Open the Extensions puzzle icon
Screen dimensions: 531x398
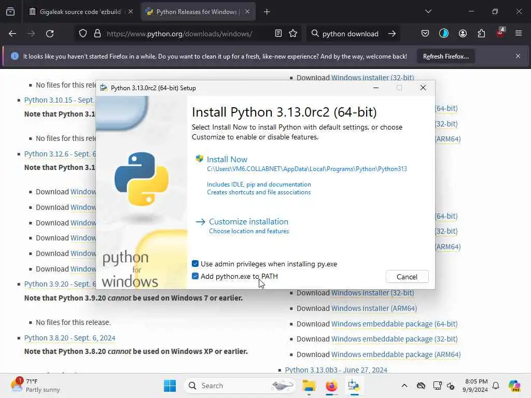click(481, 34)
